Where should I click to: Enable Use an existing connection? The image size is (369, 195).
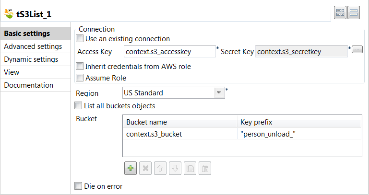point(80,39)
